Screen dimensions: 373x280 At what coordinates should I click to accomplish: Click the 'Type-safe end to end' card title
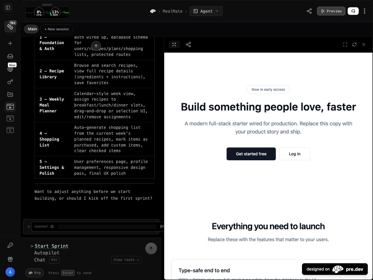tap(204, 271)
